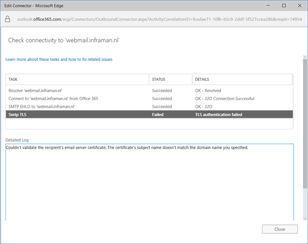Select the SMTP EHLO task row
Screen dimensions: 308x244
[x=42, y=107]
